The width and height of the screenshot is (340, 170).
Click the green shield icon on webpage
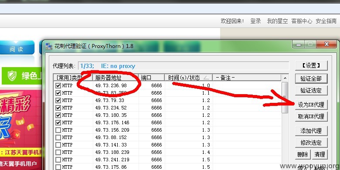(12, 76)
